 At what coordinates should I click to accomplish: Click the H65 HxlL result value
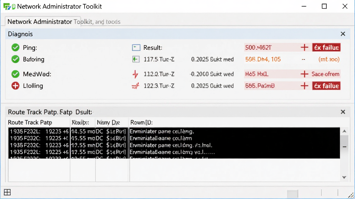(x=257, y=74)
